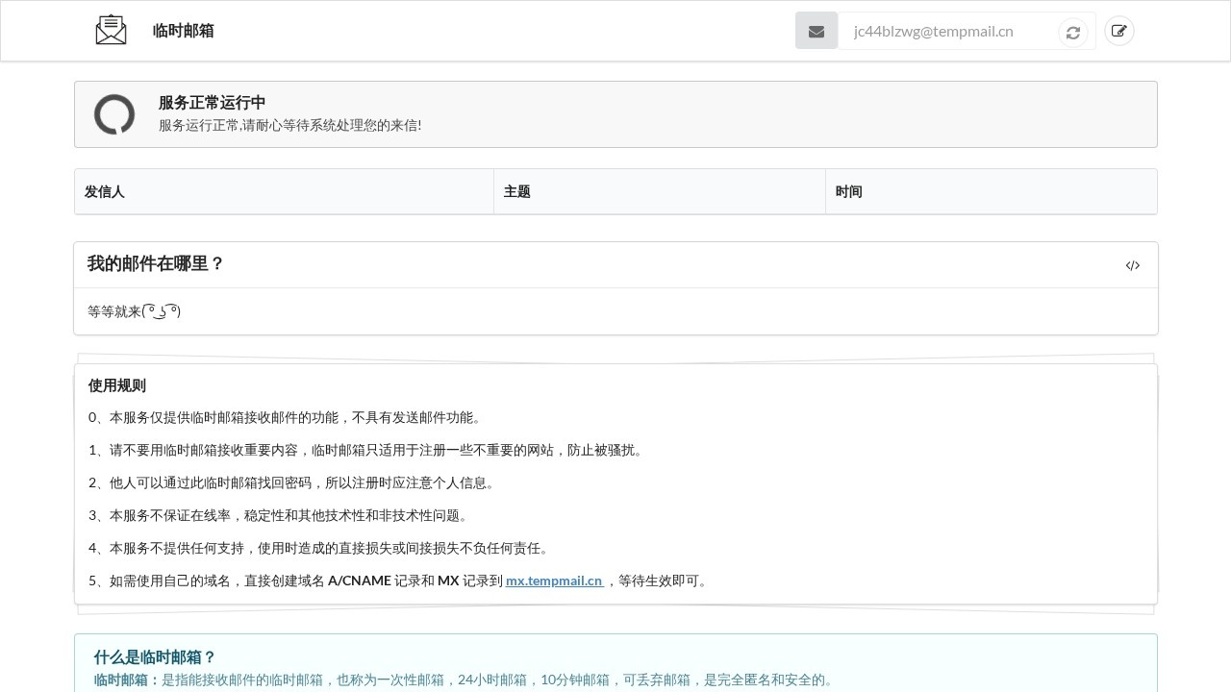
Task: Click the 使用规则 heading
Action: click(x=117, y=385)
